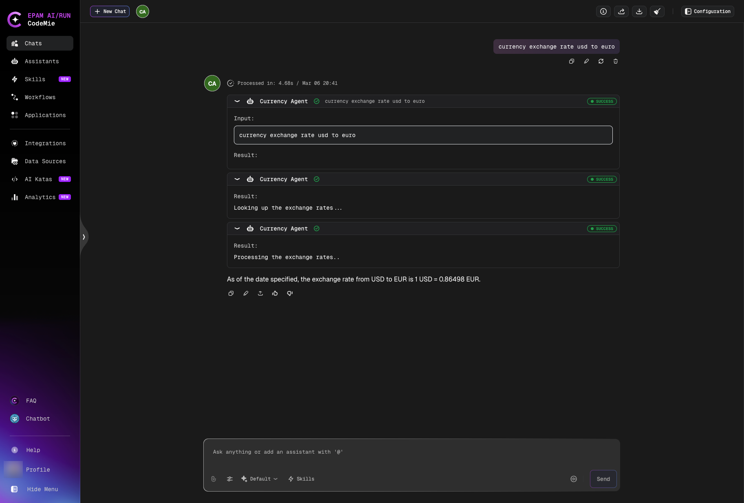Select Data Sources in the sidebar
Viewport: 744px width, 503px height.
click(45, 161)
